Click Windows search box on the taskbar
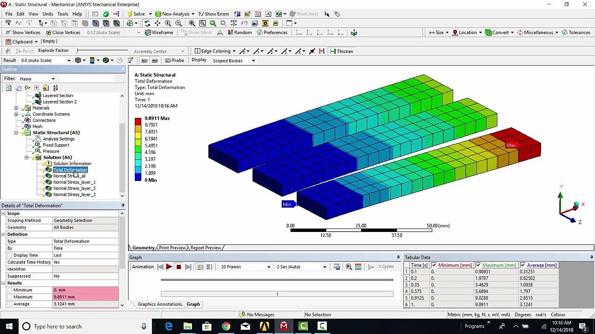The width and height of the screenshot is (595, 334). [85, 326]
